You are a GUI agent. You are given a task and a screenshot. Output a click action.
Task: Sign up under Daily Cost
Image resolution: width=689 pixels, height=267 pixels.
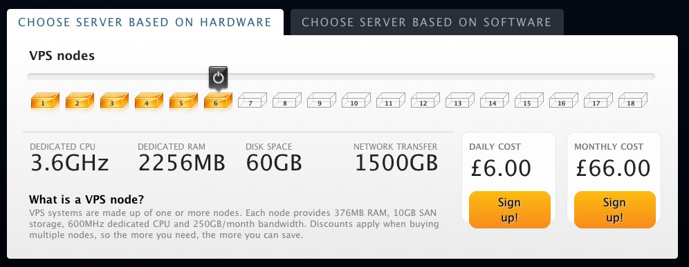509,210
